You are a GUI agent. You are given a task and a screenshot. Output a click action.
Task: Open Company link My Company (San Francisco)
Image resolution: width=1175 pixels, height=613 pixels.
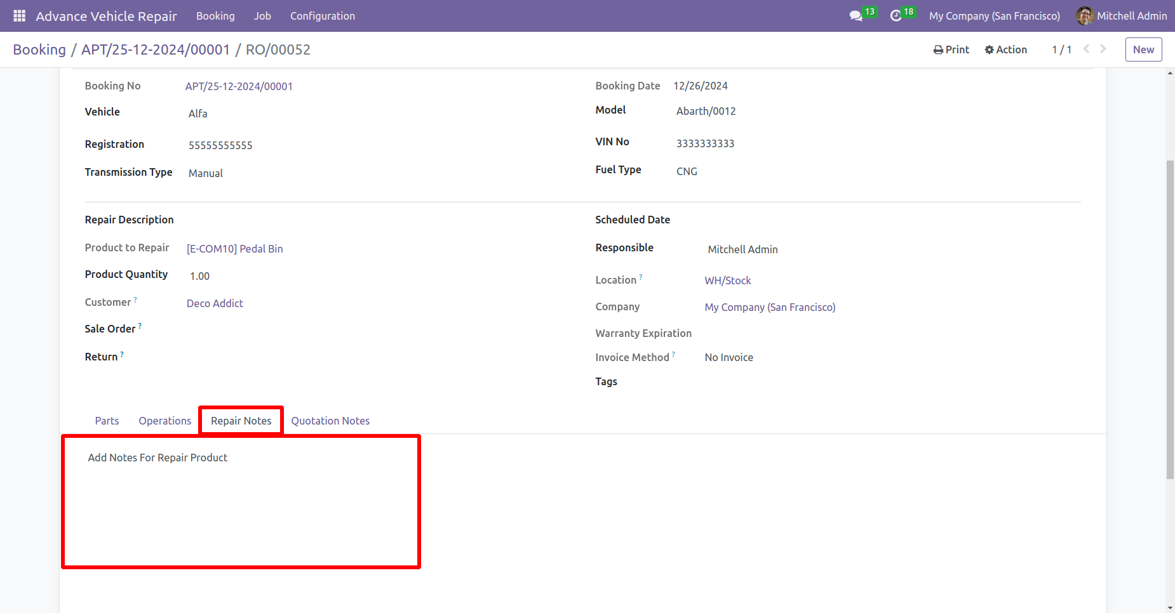tap(770, 307)
